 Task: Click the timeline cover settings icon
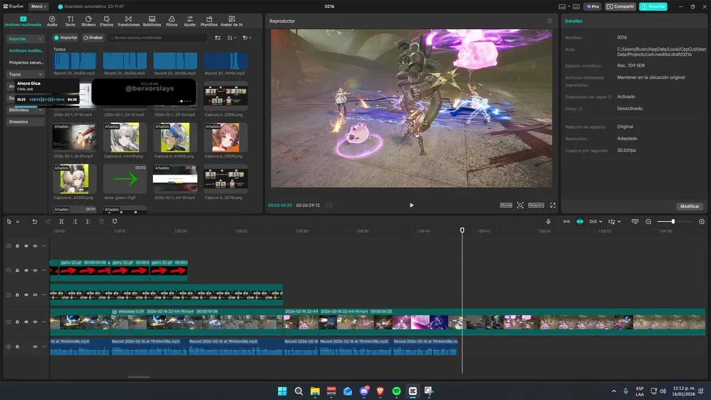[x=635, y=221]
